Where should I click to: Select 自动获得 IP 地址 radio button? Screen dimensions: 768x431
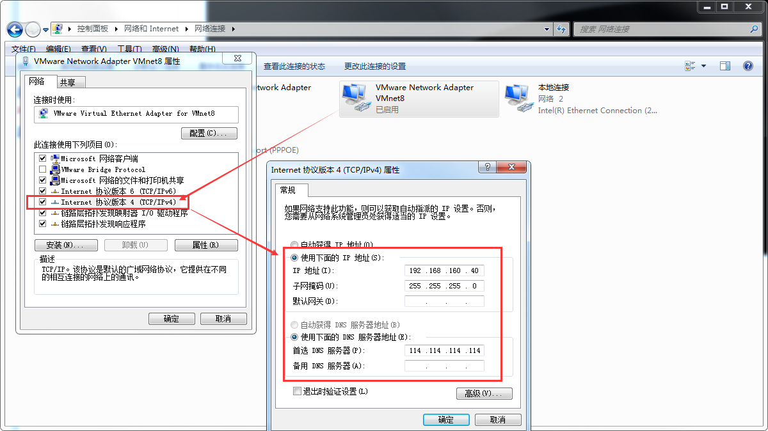pos(294,244)
